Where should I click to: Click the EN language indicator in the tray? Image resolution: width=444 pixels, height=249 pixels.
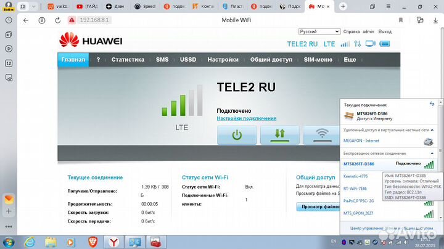[x=334, y=242]
